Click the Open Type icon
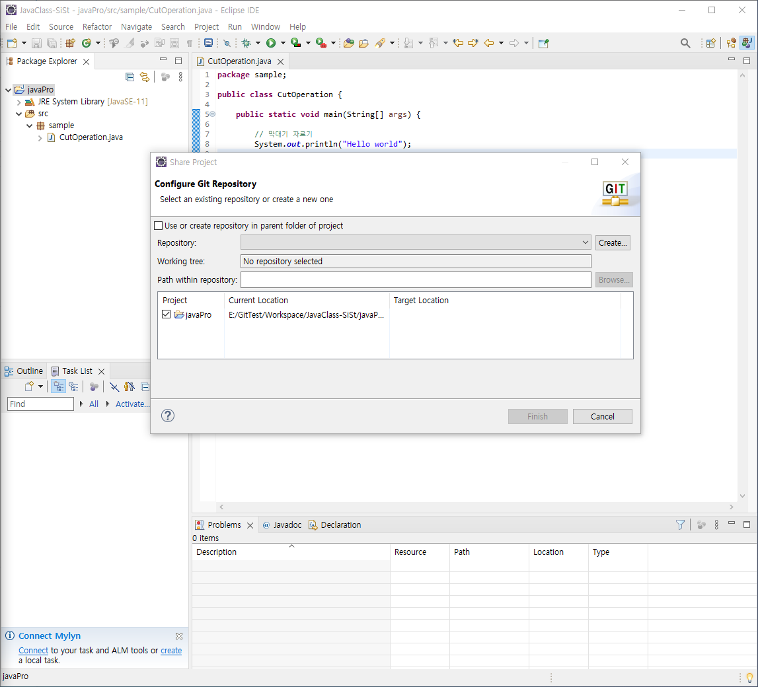Viewport: 758px width, 687px height. pos(348,43)
